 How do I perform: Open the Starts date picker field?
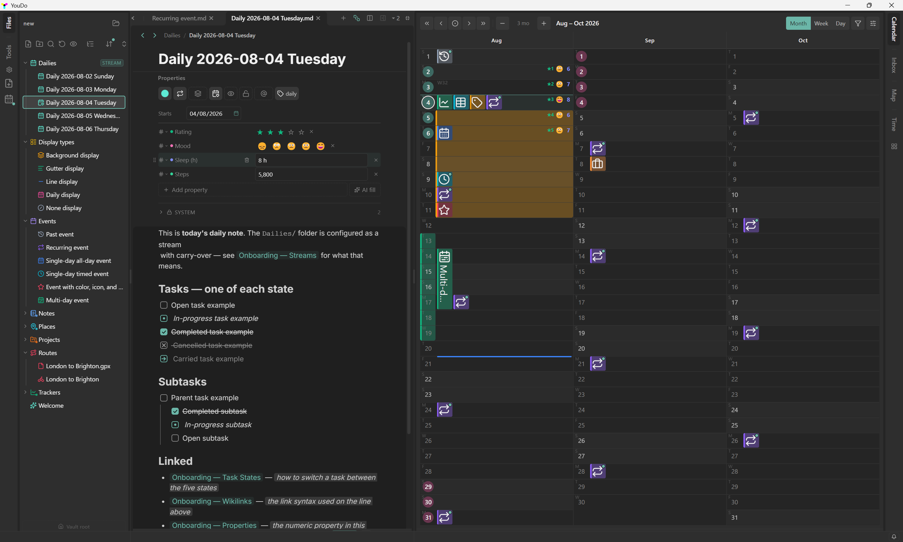[214, 114]
